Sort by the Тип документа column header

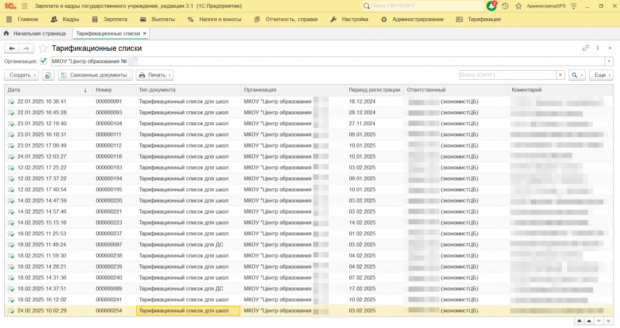pos(188,90)
